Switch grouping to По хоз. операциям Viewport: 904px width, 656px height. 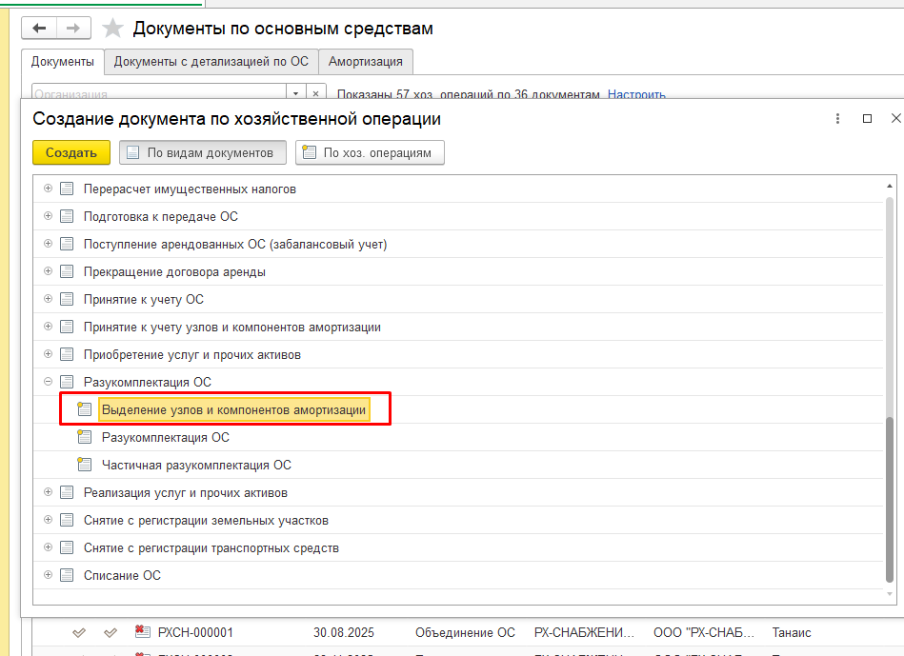tap(370, 152)
